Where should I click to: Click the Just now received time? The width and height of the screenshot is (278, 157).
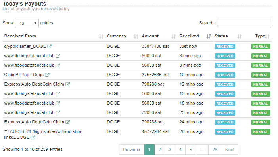point(188,46)
